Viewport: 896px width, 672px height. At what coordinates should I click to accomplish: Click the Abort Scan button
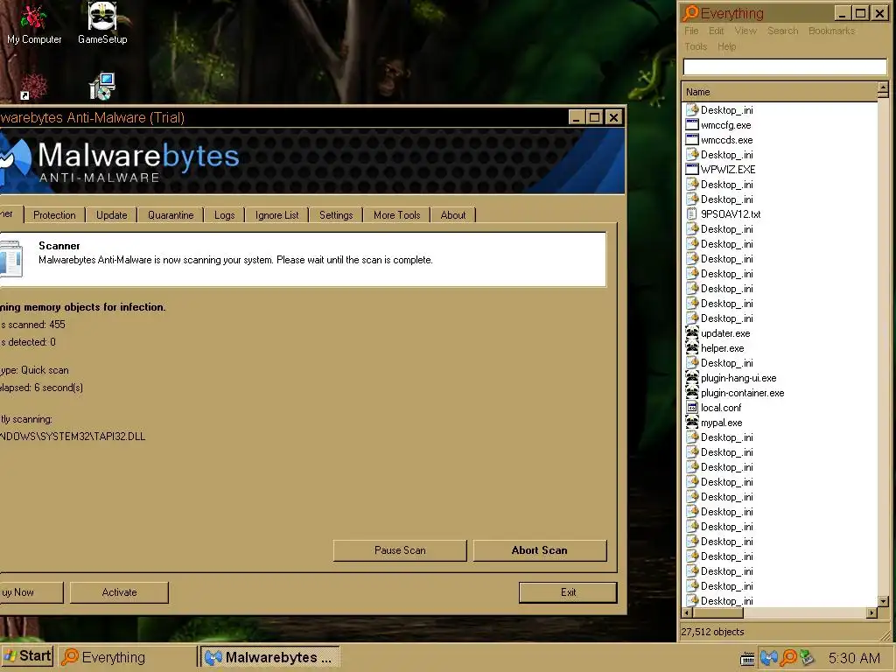(539, 550)
